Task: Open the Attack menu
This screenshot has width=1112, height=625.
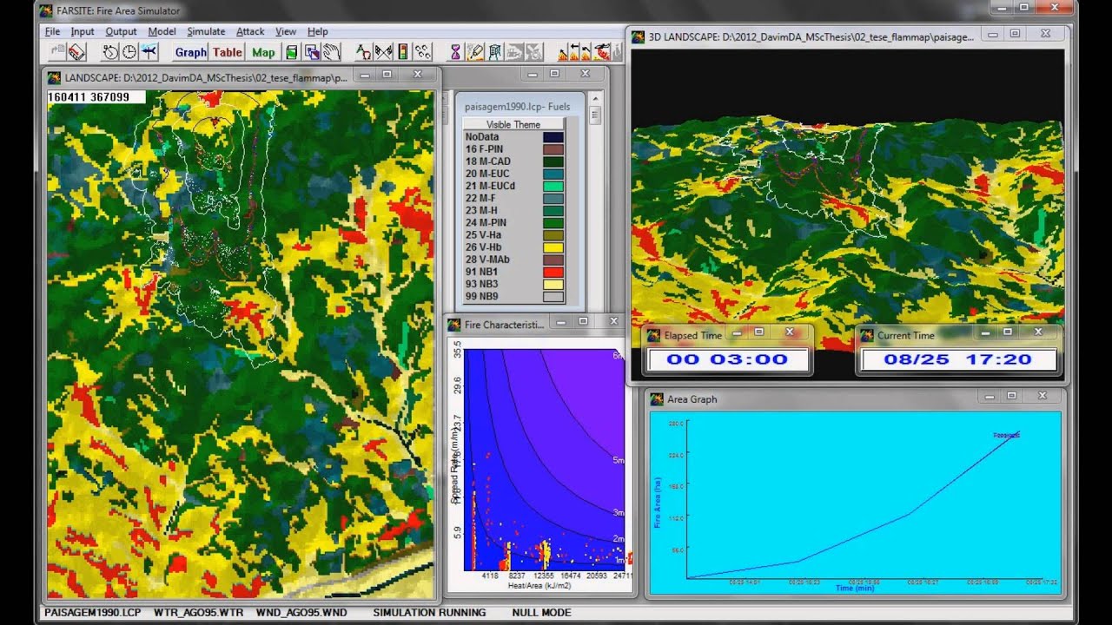Action: coord(250,31)
